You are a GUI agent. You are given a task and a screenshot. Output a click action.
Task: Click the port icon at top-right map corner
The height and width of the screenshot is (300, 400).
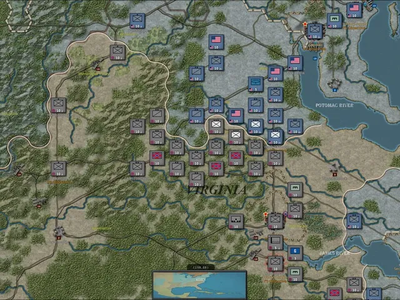coord(369,4)
